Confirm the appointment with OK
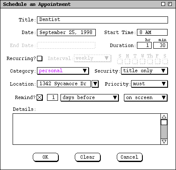The height and width of the screenshot is (170, 176). [46, 157]
